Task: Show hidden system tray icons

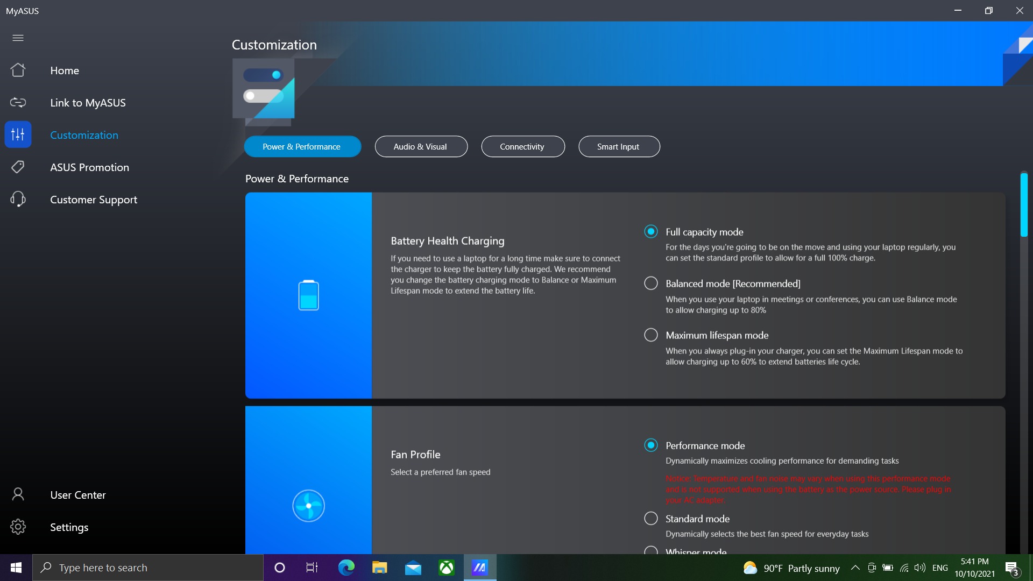Action: tap(855, 568)
